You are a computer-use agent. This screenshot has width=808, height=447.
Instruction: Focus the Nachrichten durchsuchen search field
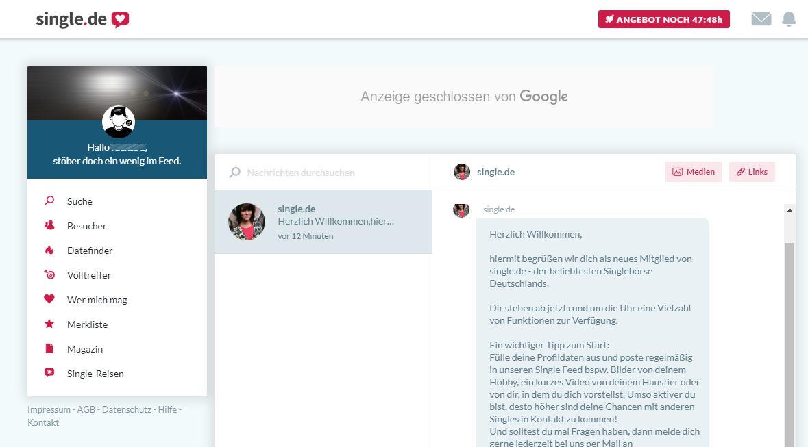click(x=323, y=173)
